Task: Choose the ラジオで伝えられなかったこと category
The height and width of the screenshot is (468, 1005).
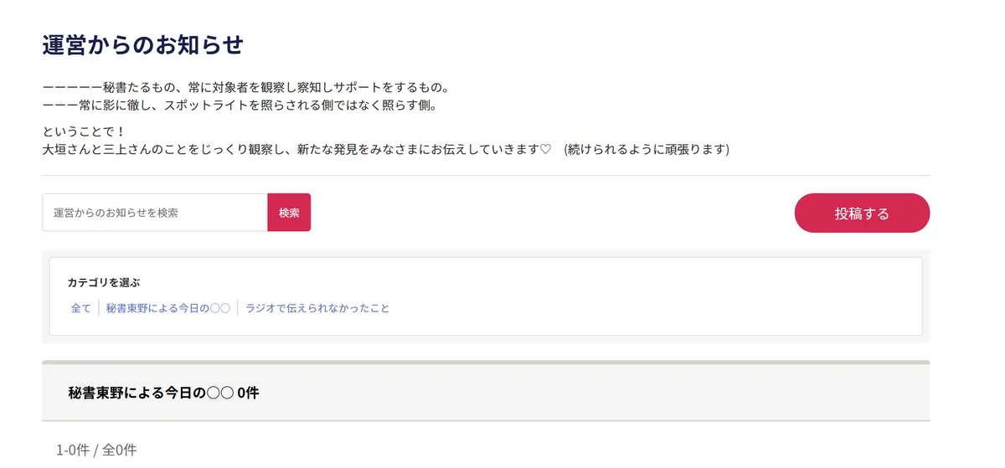Action: (x=317, y=308)
